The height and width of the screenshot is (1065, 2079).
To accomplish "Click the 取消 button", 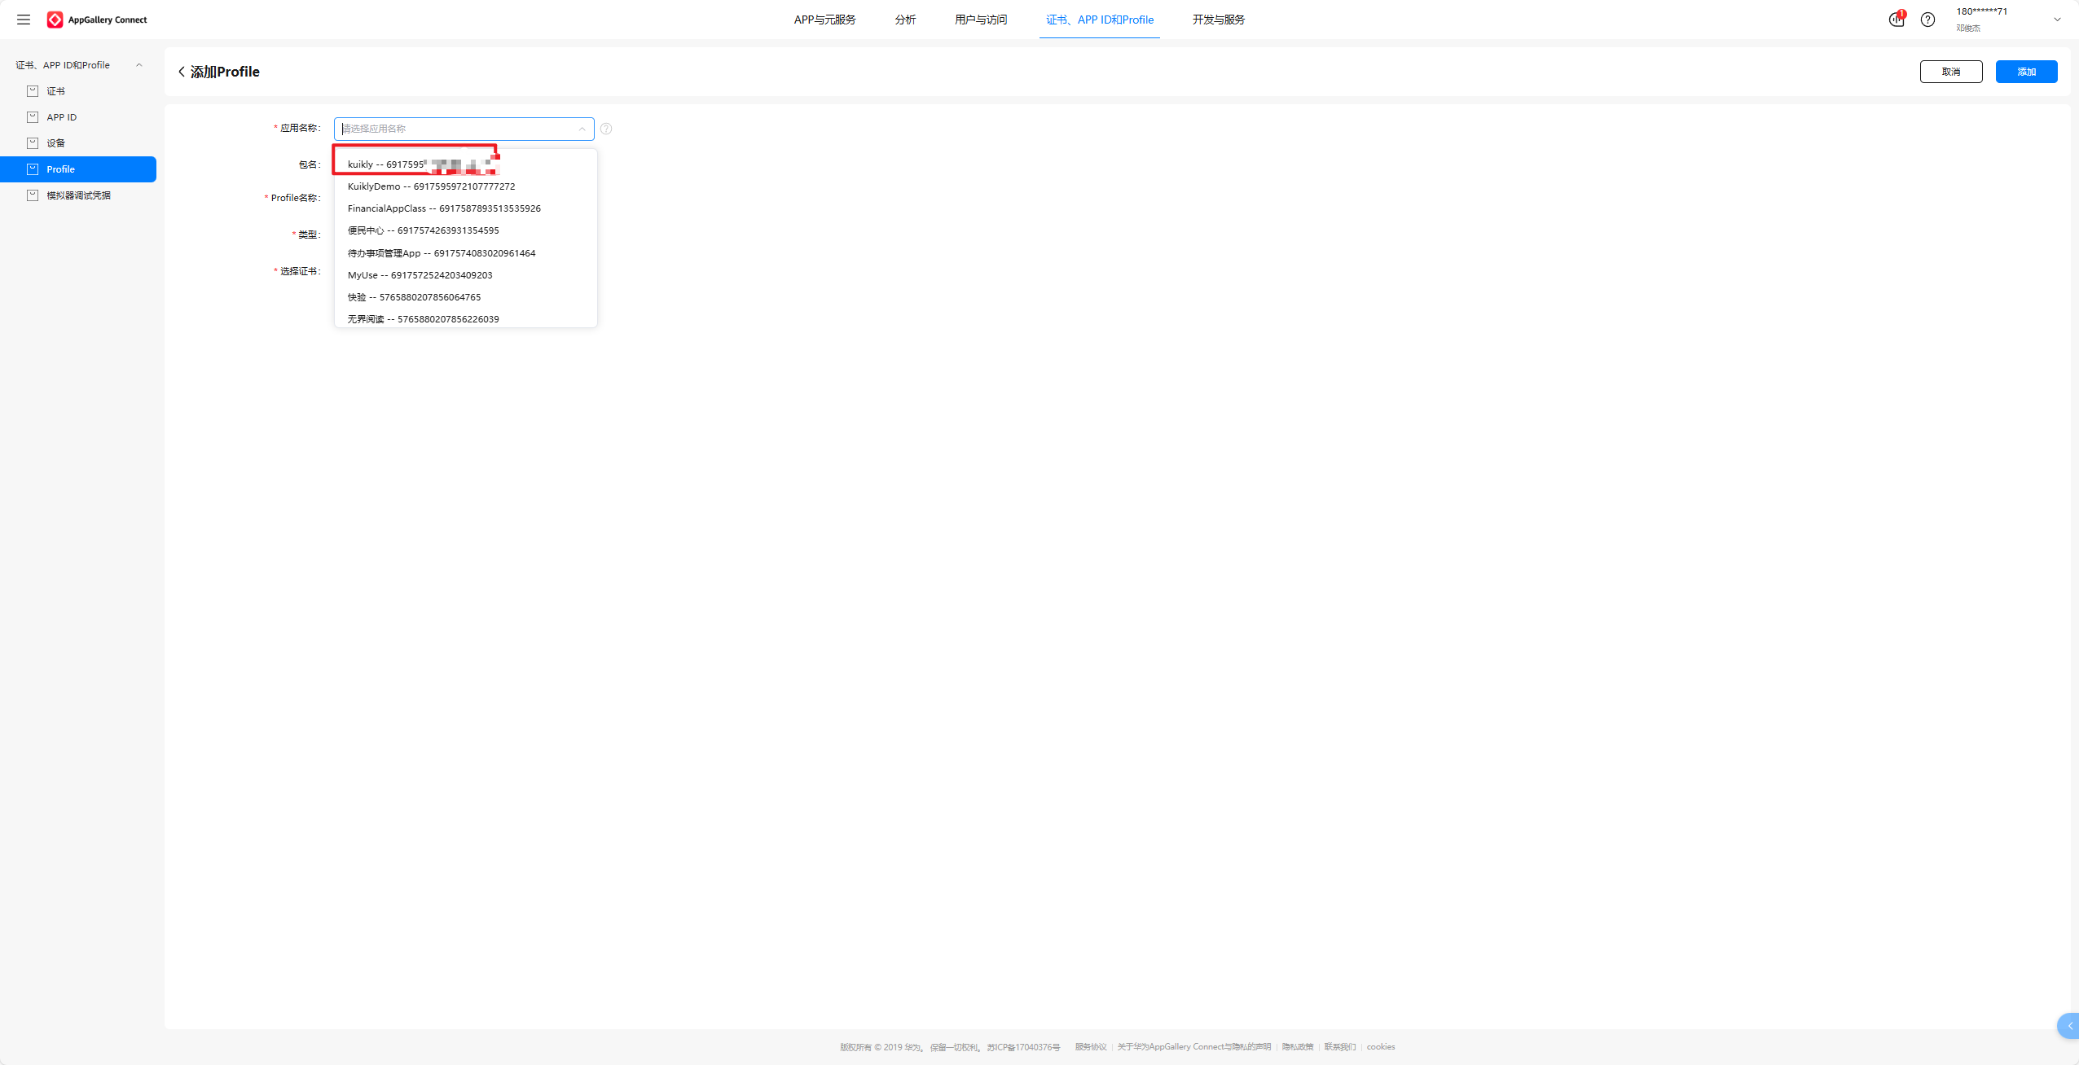I will [1950, 72].
